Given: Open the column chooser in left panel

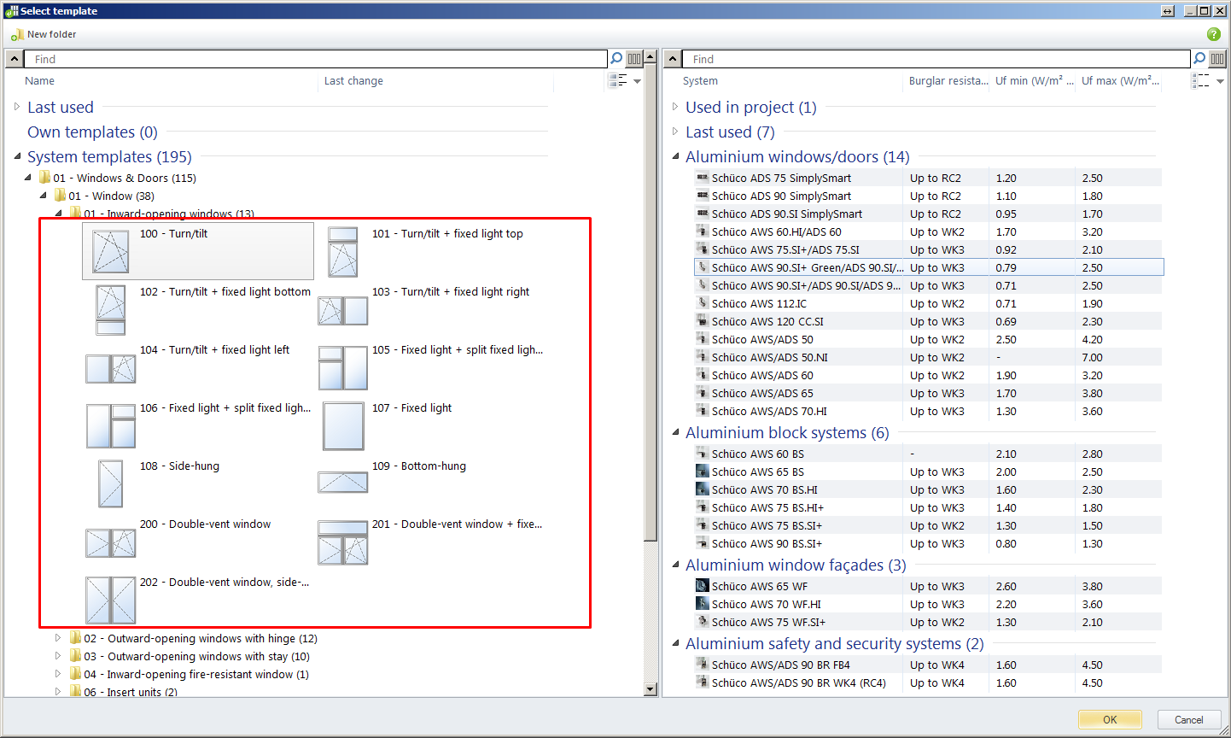Looking at the screenshot, I should (x=634, y=59).
